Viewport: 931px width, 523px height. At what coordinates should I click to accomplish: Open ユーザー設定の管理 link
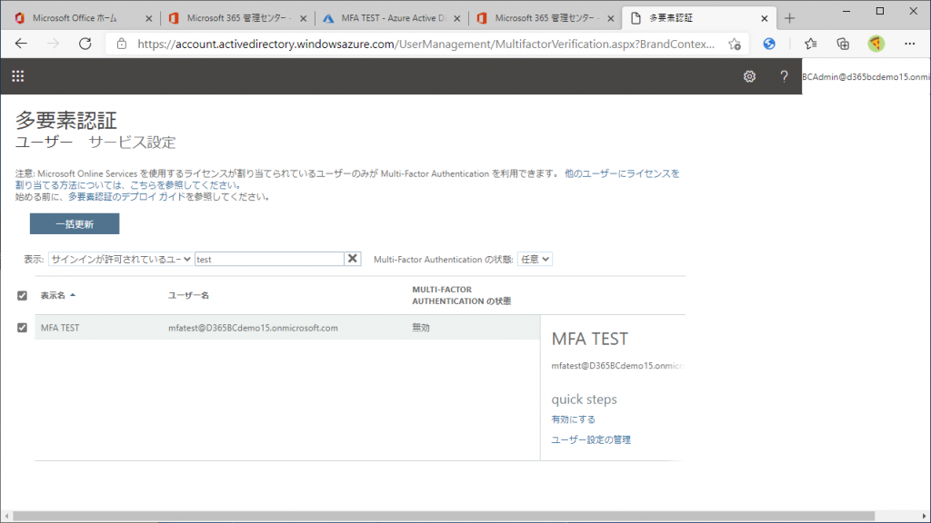point(591,439)
